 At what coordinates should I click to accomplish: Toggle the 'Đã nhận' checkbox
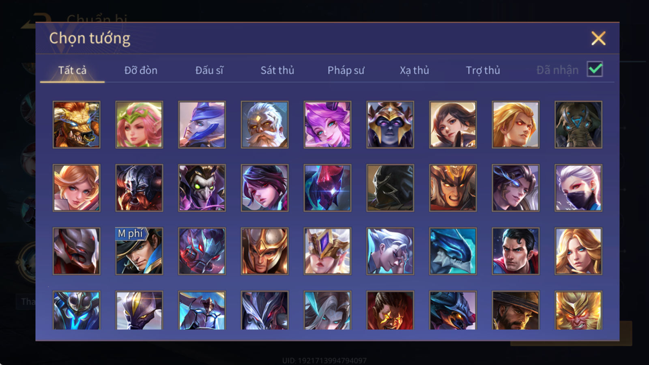coord(595,69)
